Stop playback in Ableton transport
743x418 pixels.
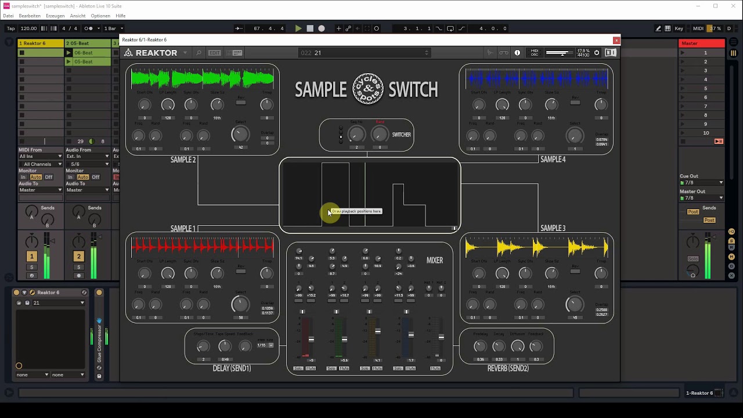310,28
